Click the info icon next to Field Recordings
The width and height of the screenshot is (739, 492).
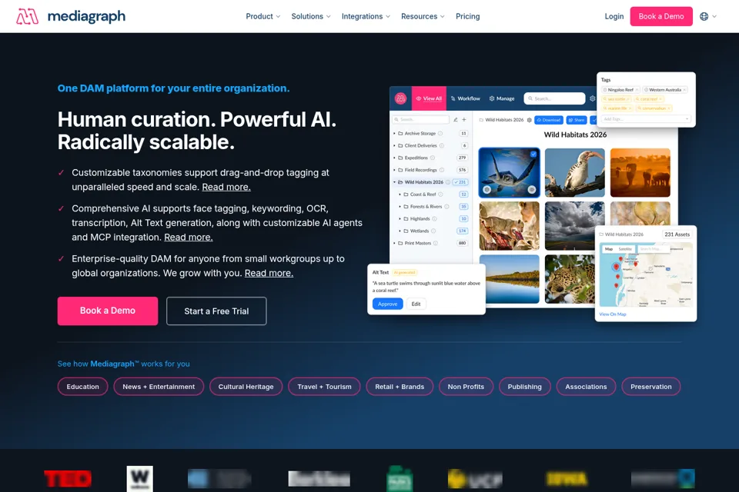(x=442, y=170)
